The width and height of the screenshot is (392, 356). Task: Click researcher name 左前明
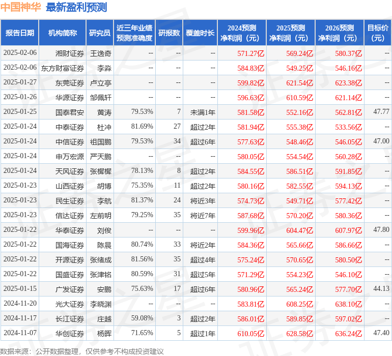coord(100,216)
